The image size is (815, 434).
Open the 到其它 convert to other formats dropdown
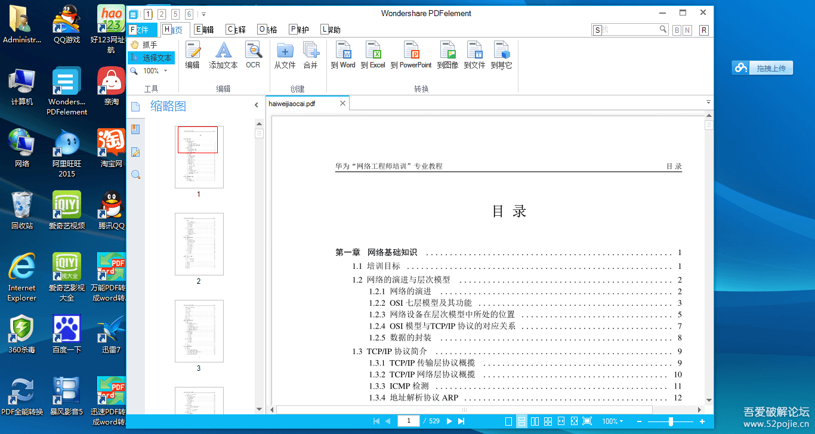[501, 55]
